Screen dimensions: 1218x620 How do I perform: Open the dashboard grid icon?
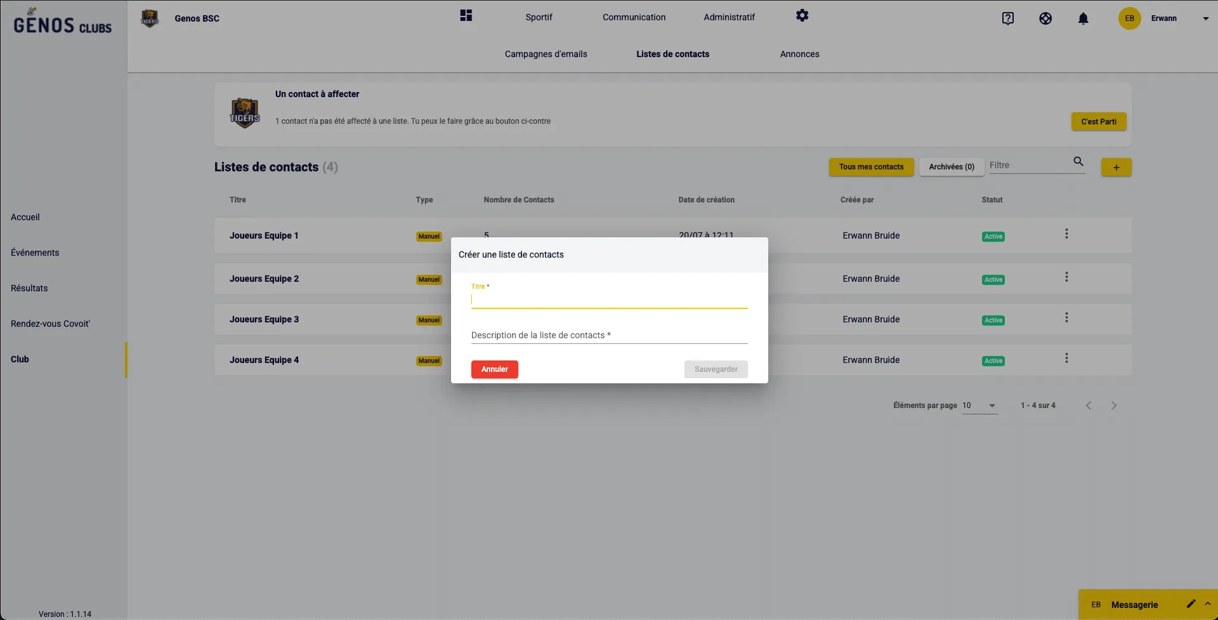(x=466, y=16)
